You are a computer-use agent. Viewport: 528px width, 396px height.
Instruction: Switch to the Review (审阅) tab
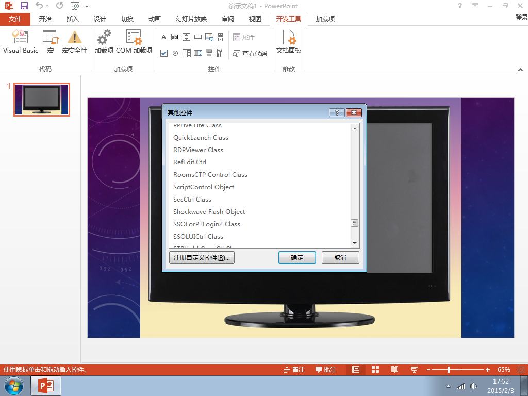227,19
